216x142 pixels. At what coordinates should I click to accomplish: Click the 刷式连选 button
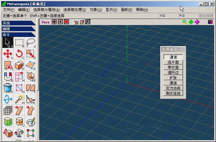[173, 93]
